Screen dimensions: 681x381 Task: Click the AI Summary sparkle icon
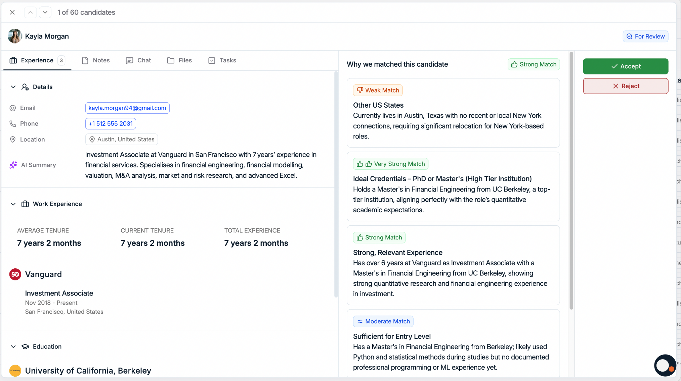(x=13, y=165)
